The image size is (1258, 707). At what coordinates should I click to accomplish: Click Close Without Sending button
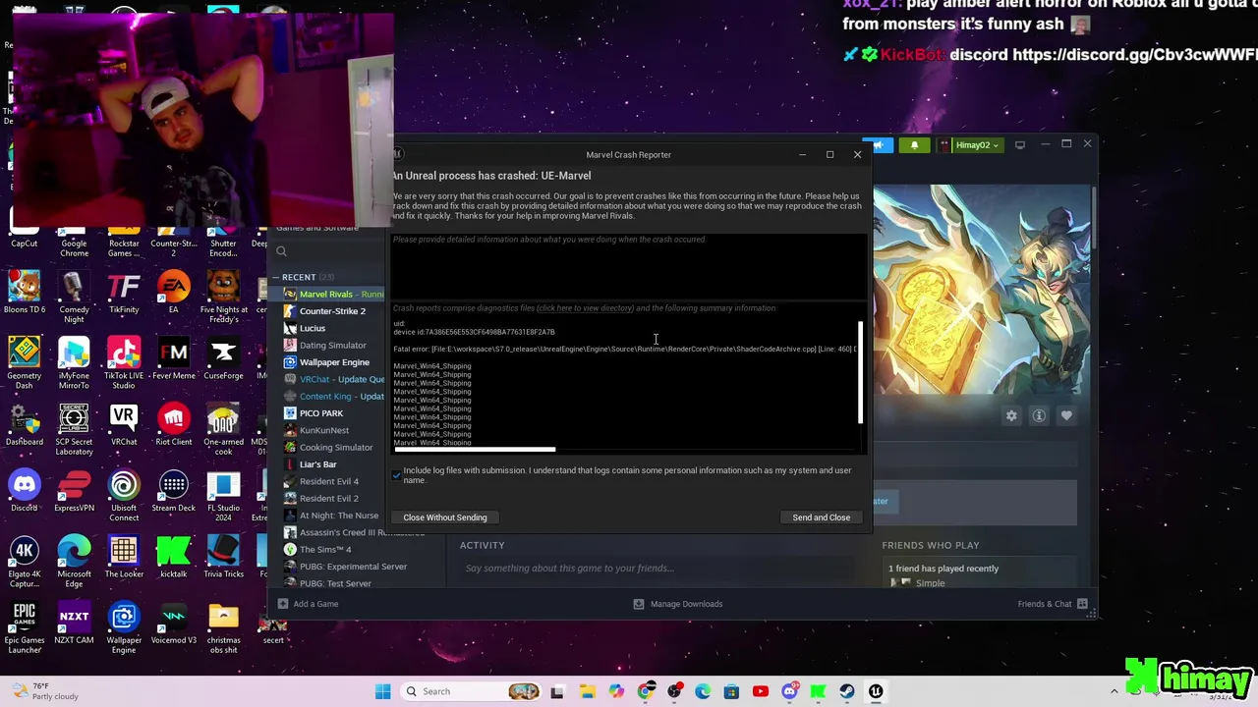pyautogui.click(x=444, y=517)
